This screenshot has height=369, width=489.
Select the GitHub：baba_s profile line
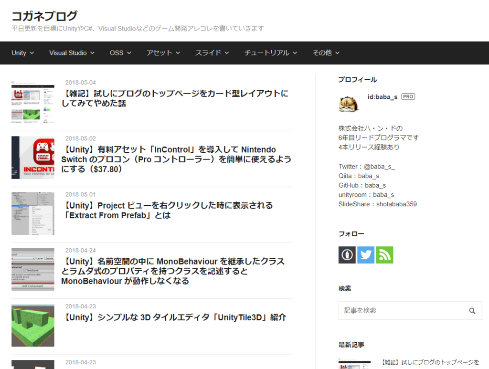362,185
